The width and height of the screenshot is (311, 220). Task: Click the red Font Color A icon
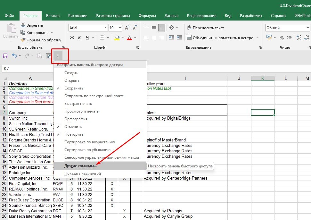click(129, 38)
